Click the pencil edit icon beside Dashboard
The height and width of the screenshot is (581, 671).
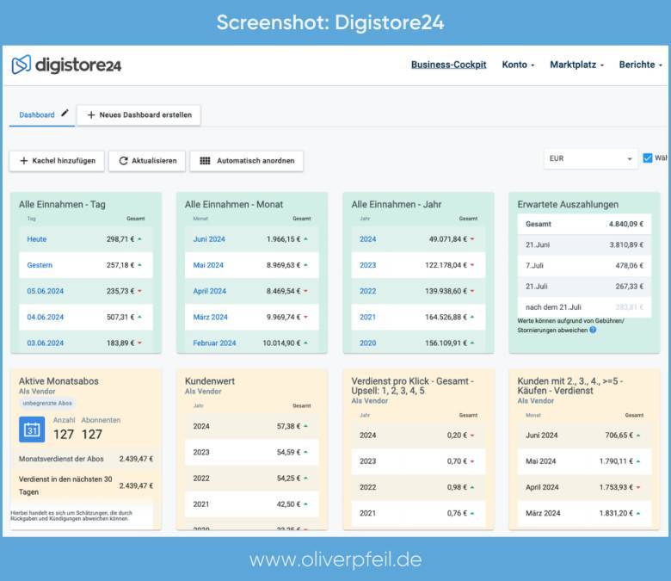coord(65,113)
